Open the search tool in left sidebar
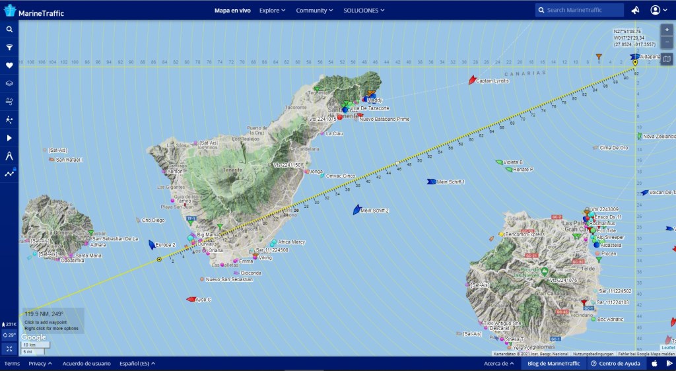676x371 pixels. click(x=9, y=30)
